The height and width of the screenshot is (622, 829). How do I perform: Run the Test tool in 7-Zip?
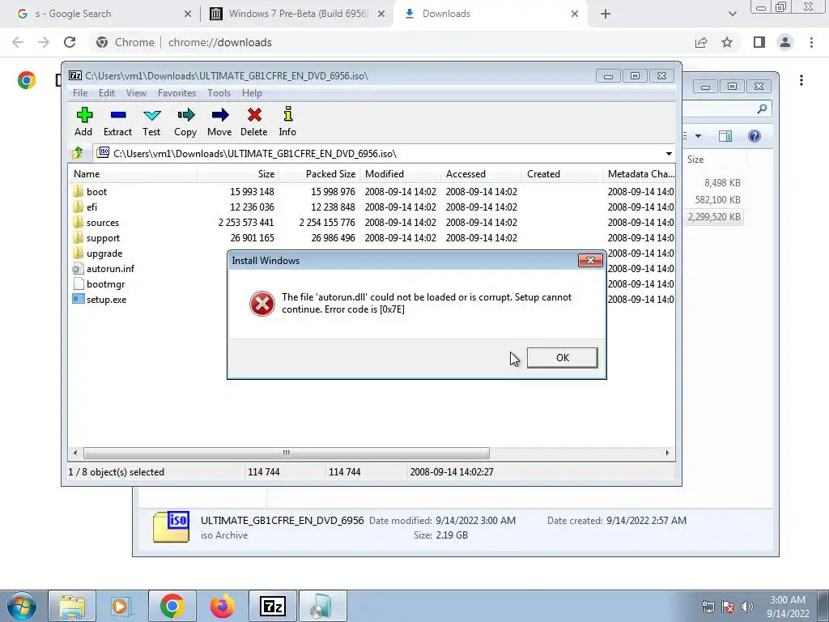(151, 121)
